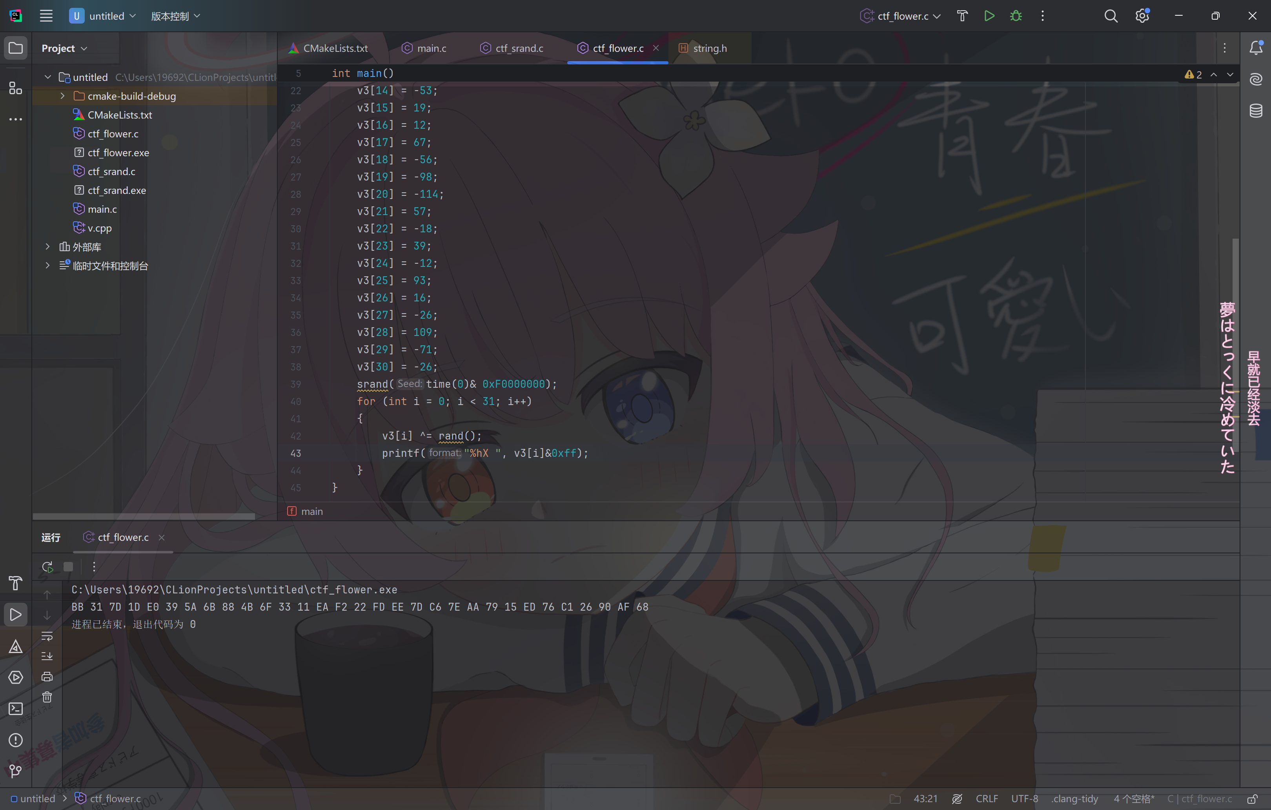Toggle the Run tool window

coord(16,615)
